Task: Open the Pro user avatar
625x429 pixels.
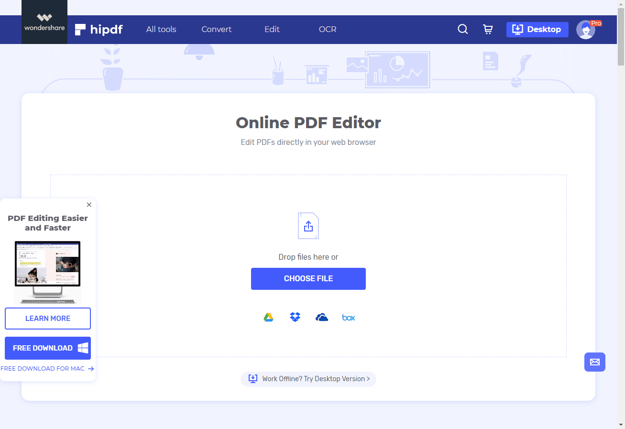Action: coord(586,30)
